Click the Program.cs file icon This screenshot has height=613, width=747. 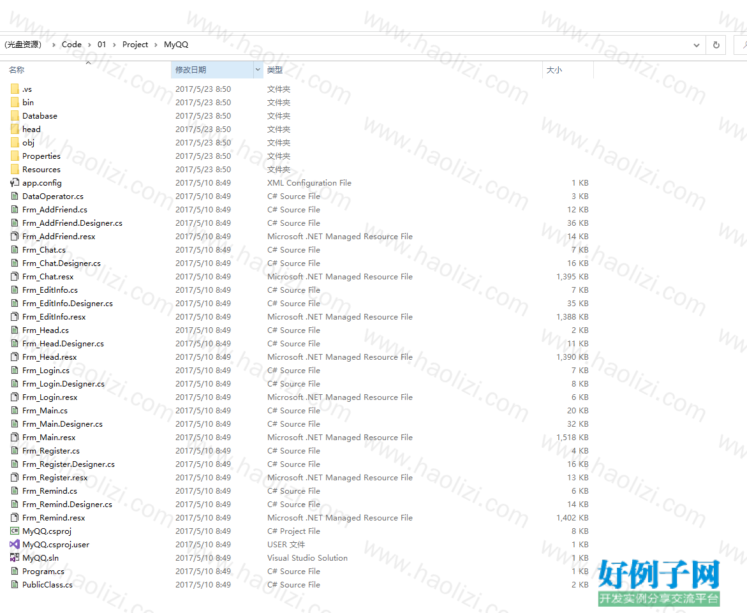pyautogui.click(x=15, y=571)
